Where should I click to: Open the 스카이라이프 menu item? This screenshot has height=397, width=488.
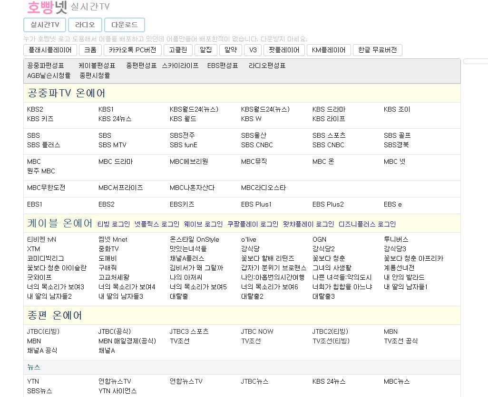[180, 66]
